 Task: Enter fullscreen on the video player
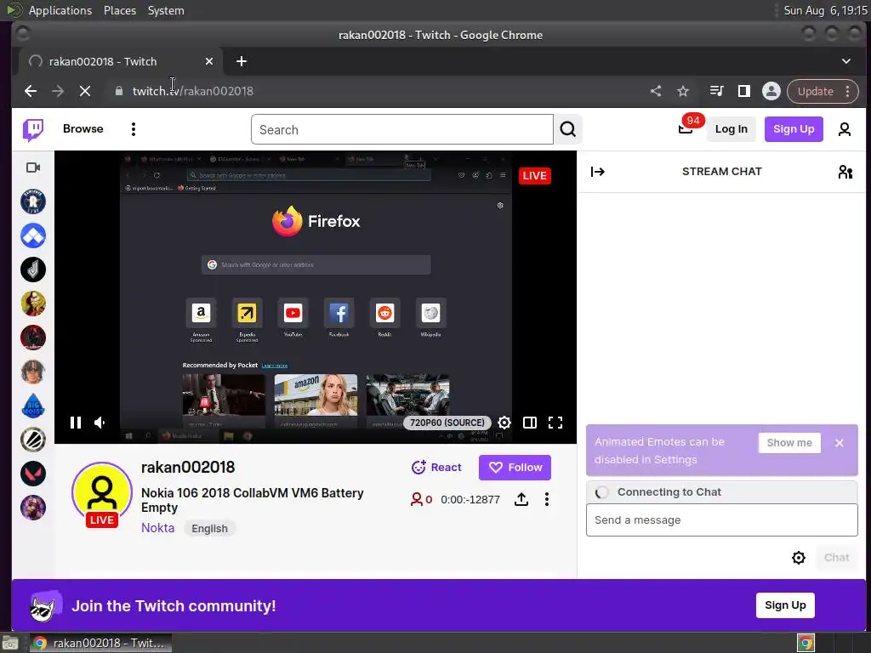click(555, 423)
